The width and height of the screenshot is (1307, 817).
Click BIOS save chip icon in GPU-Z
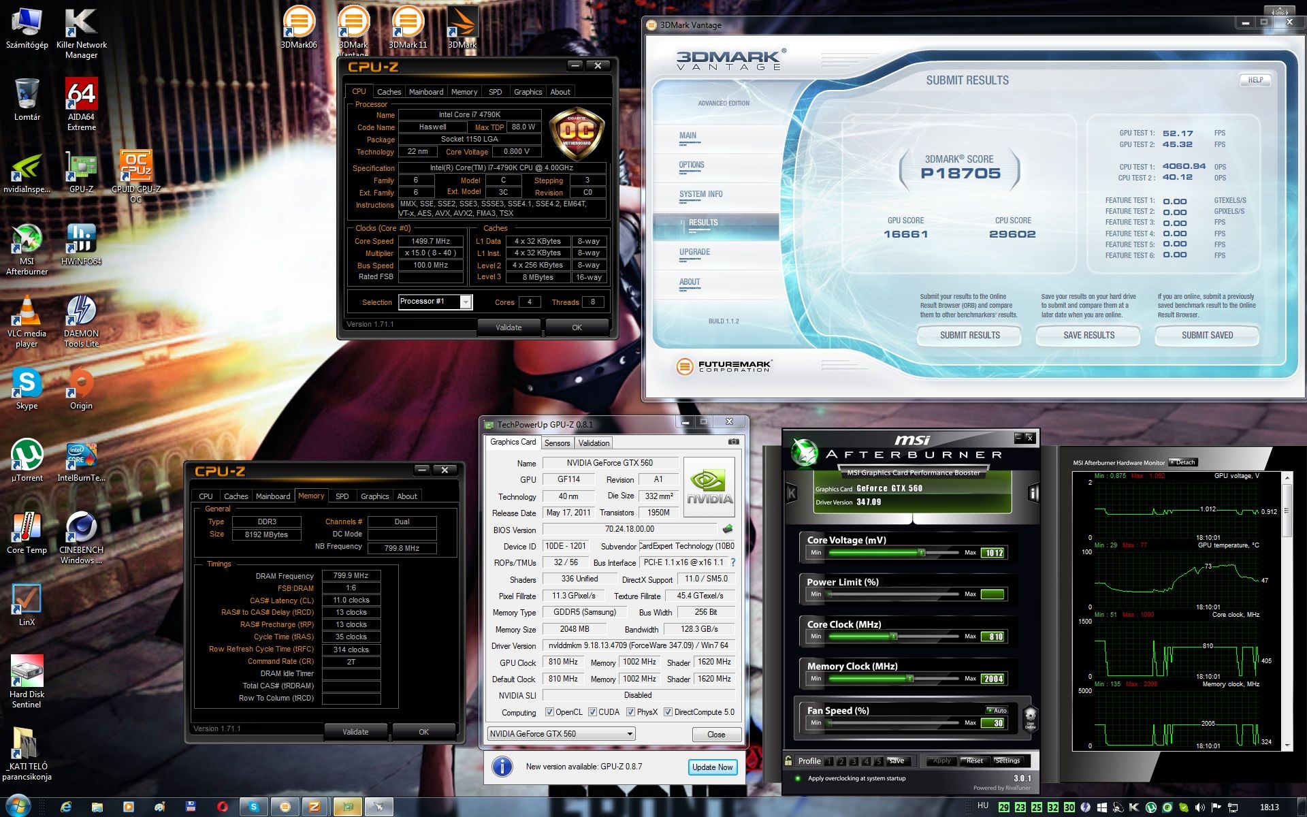tap(728, 529)
